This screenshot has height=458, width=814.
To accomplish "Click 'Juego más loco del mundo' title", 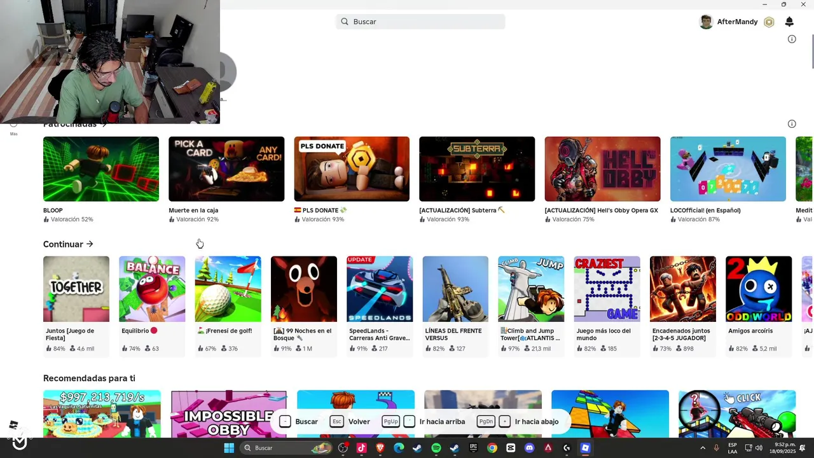I will pos(604,335).
